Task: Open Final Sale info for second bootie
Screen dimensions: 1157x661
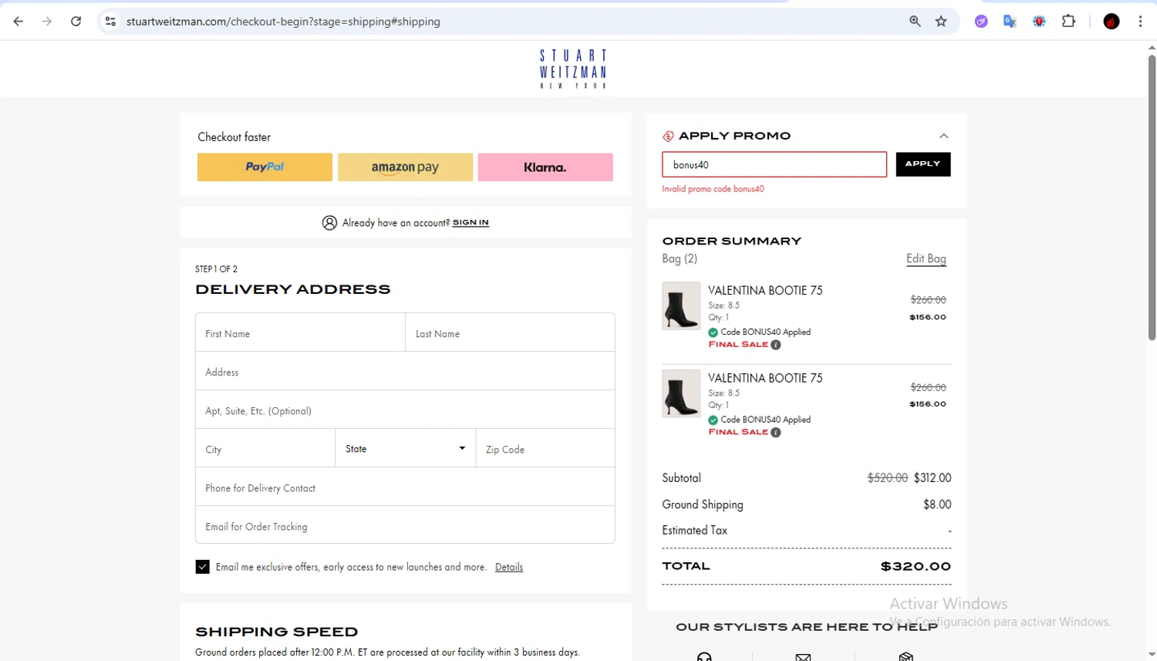Action: [776, 433]
